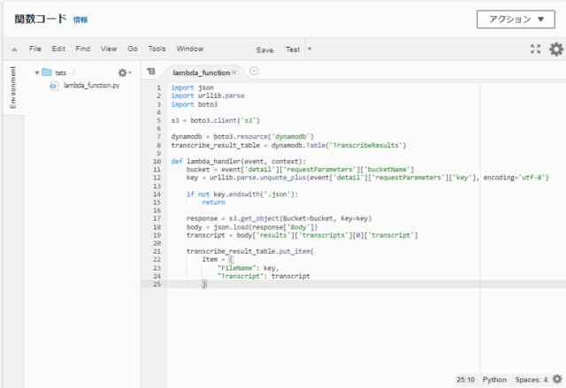Add a new tab with the plus icon
Viewport: 566px width, 388px height.
tap(254, 71)
